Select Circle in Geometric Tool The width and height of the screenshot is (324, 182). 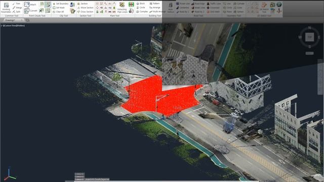point(227,8)
